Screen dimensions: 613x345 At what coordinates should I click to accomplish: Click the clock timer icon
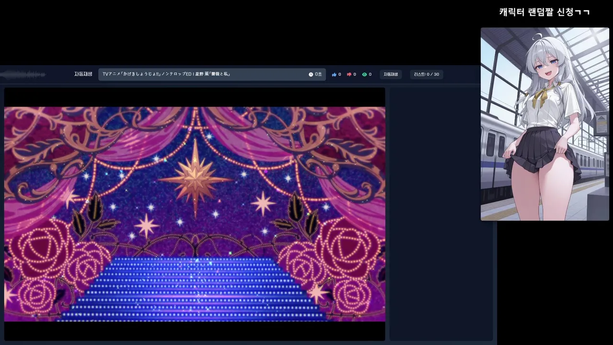311,74
